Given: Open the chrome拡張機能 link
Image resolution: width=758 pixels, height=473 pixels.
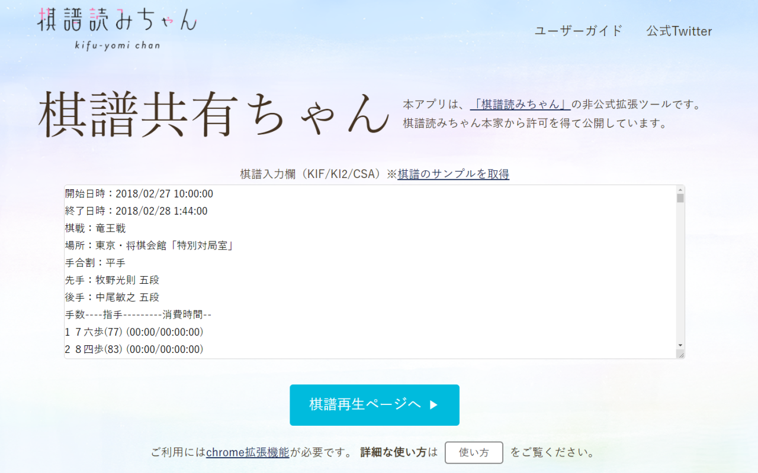Looking at the screenshot, I should point(248,452).
